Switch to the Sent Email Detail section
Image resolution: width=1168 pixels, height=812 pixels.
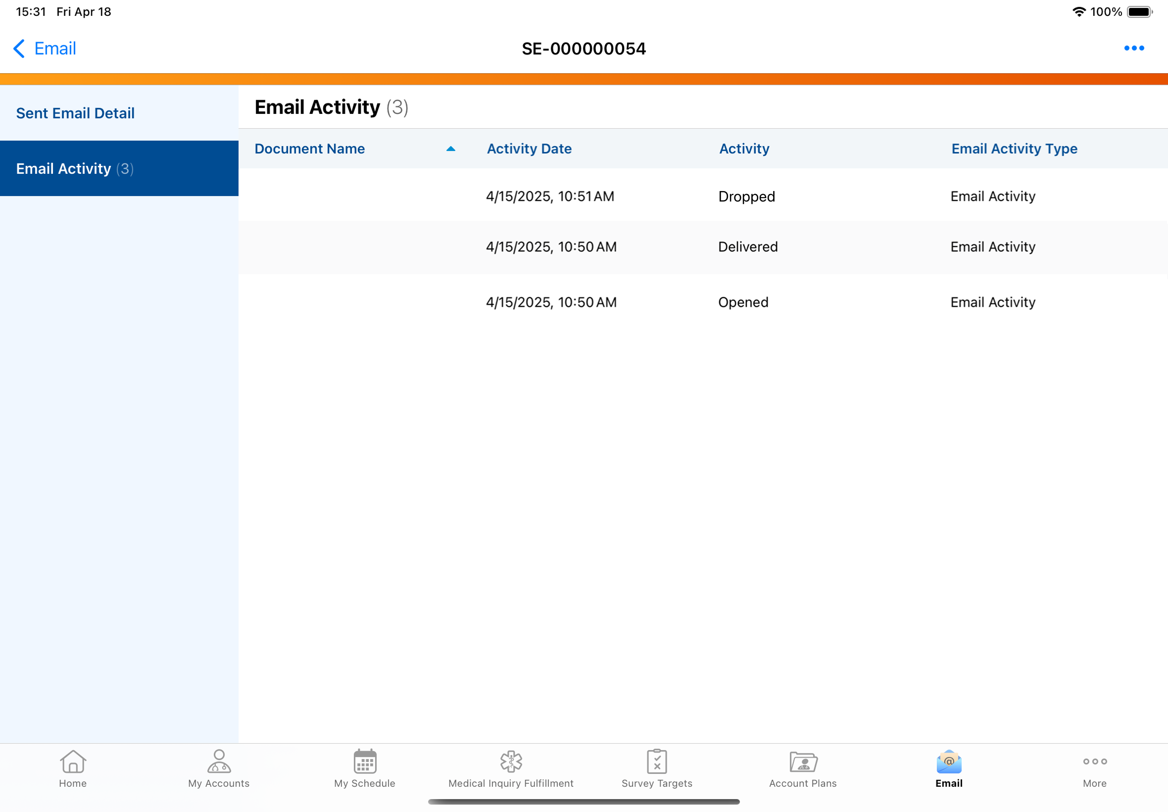75,113
